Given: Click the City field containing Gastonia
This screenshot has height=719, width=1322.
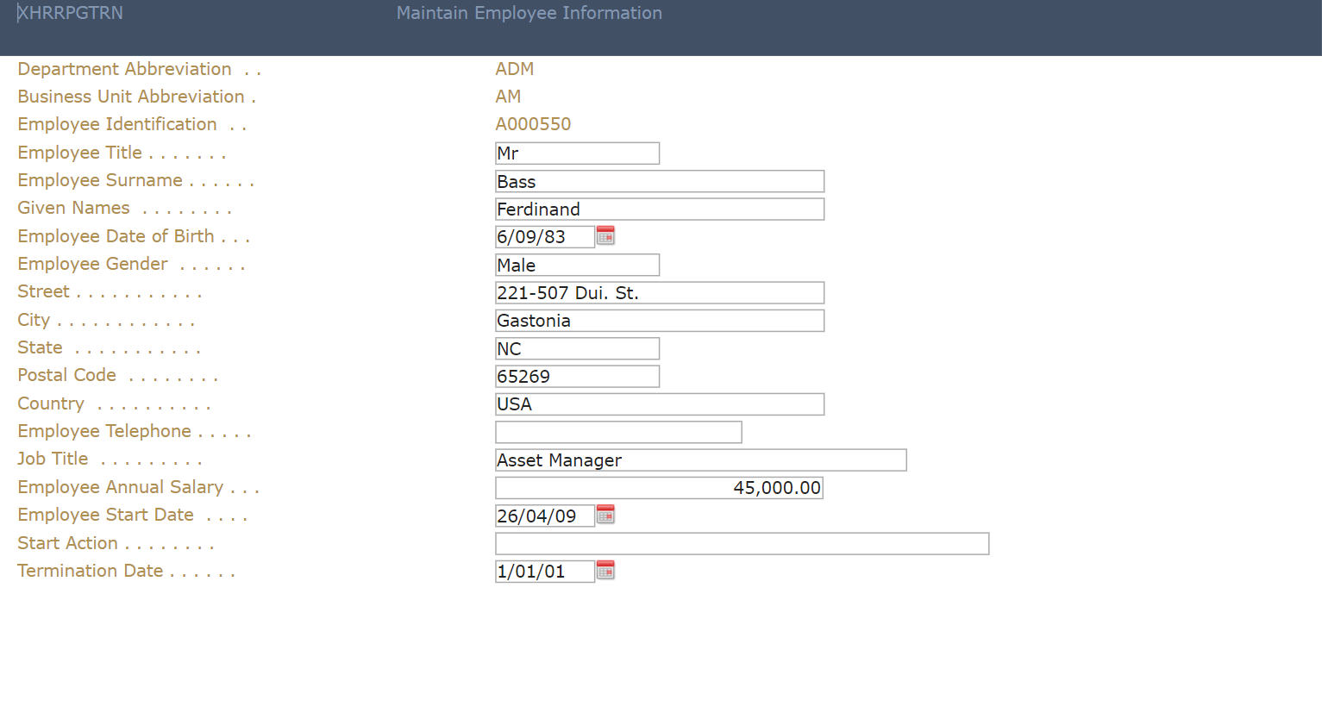Looking at the screenshot, I should click(x=659, y=321).
